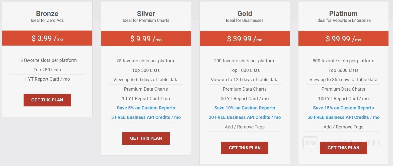This screenshot has width=393, height=166.
Task: Open the Save 15% on Custom Reports link
Action: click(x=343, y=108)
